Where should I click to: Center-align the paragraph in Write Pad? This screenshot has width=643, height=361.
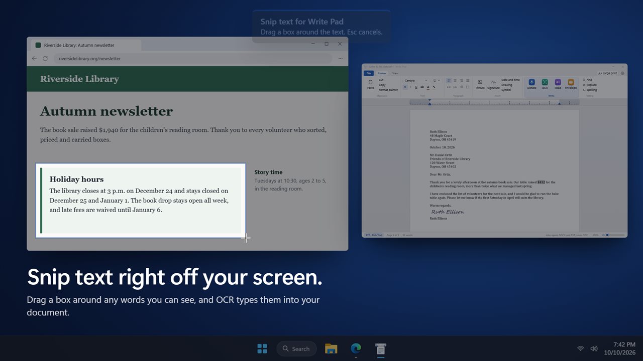pos(456,80)
